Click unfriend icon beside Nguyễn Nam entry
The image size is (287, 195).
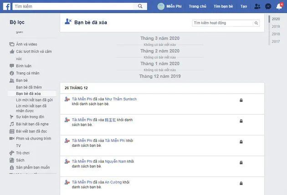[67, 161]
